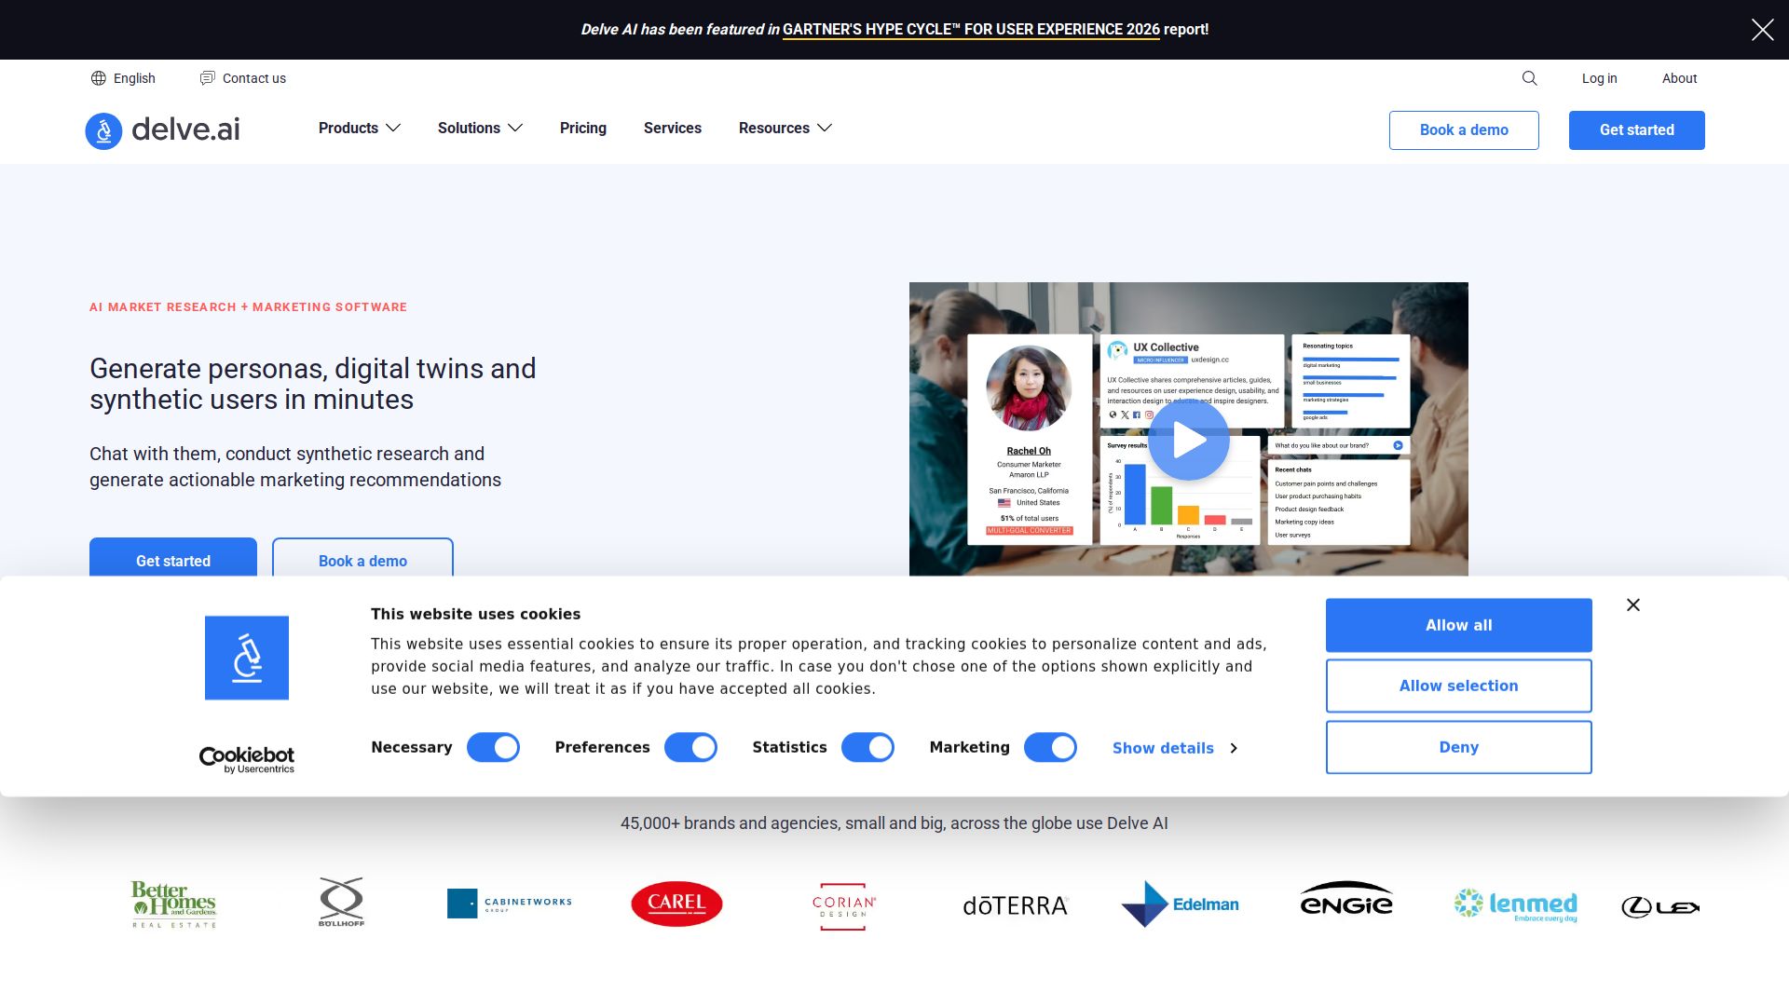Viewport: 1789px width, 1006px height.
Task: Click the Generate personas headline text
Action: [313, 384]
